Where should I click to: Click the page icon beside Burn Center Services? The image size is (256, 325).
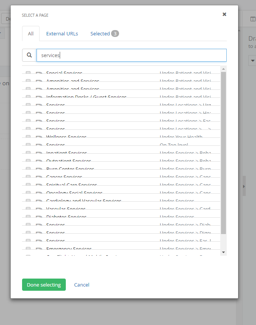coord(39,169)
